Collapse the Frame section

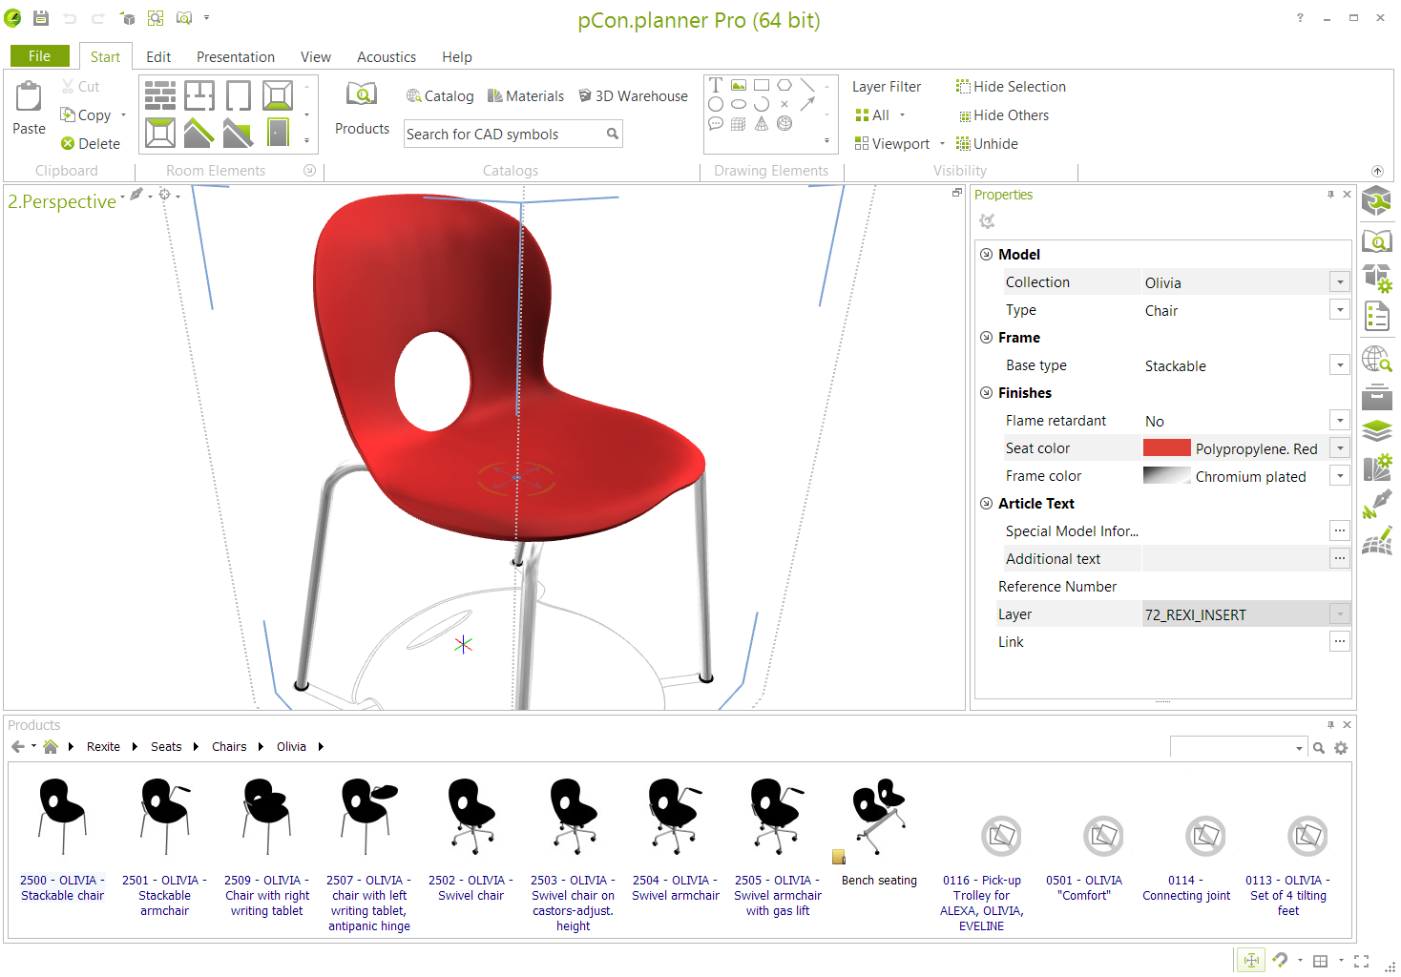pyautogui.click(x=986, y=338)
